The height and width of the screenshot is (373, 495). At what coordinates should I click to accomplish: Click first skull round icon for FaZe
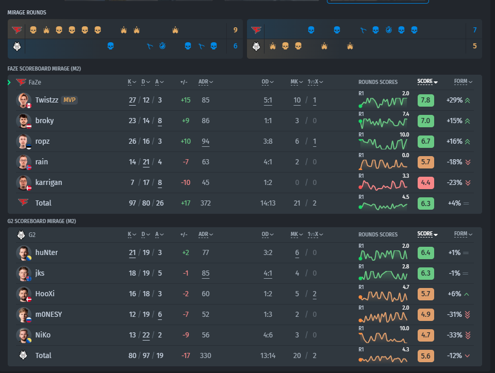[x=33, y=30]
